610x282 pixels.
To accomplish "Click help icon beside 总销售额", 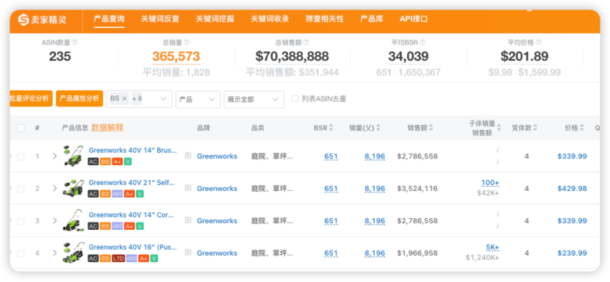I will click(306, 42).
